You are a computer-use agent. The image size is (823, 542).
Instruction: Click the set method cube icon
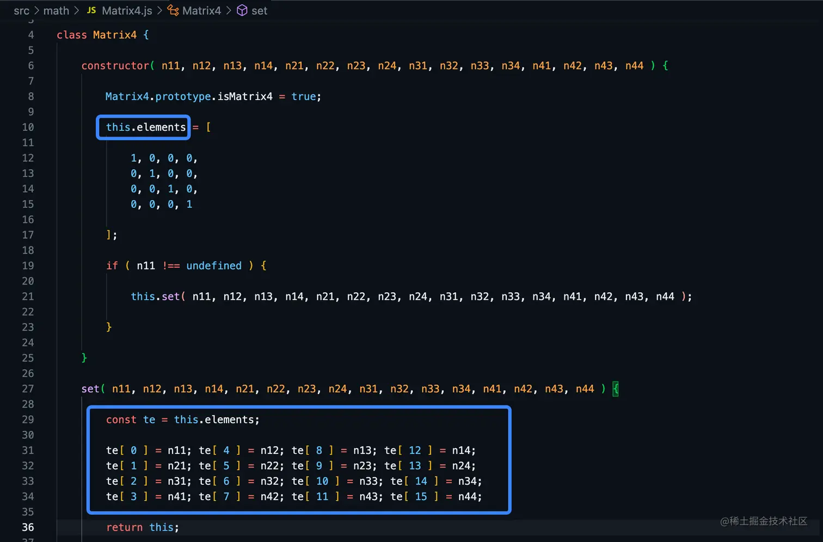click(242, 10)
